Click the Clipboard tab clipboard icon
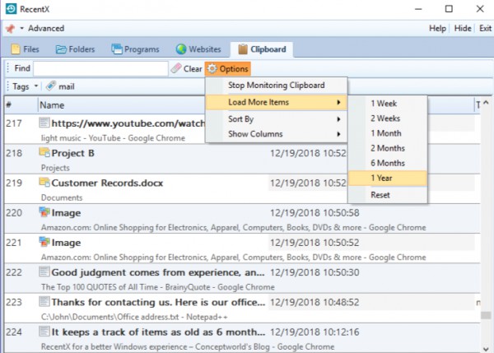This screenshot has height=353, width=494. [243, 49]
